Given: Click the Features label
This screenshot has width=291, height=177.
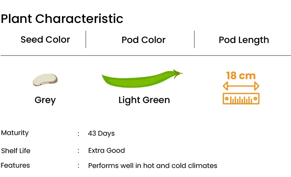Looking at the screenshot, I should 15,165.
